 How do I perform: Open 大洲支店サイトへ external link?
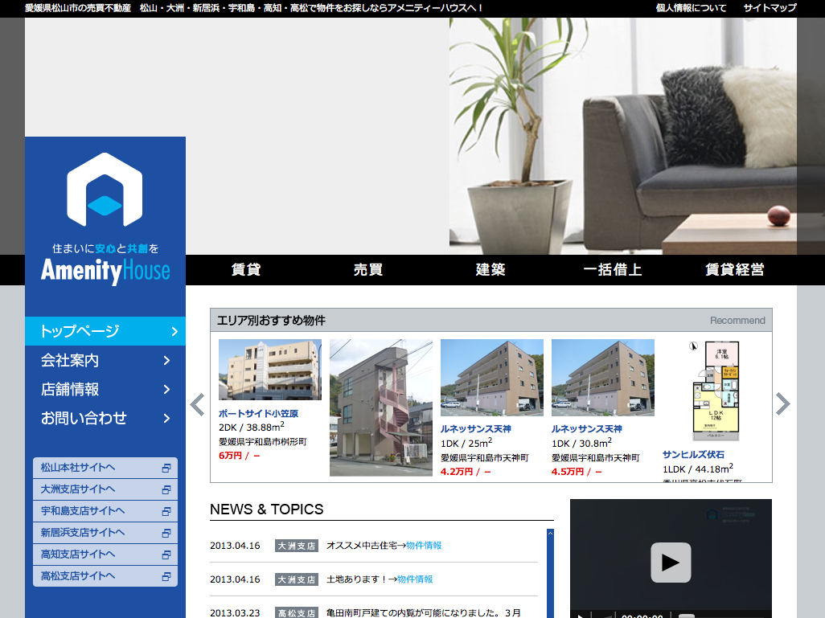tap(105, 489)
